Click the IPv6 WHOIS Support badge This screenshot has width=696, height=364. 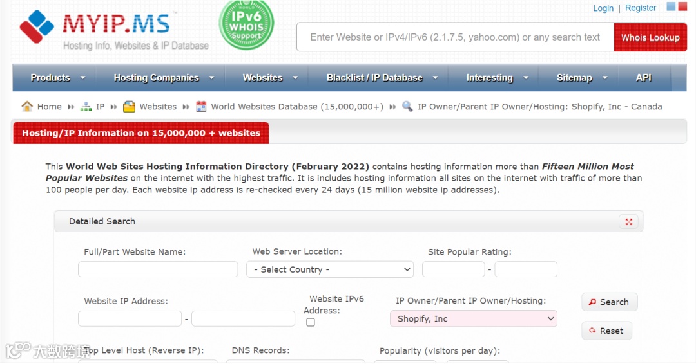click(x=246, y=24)
